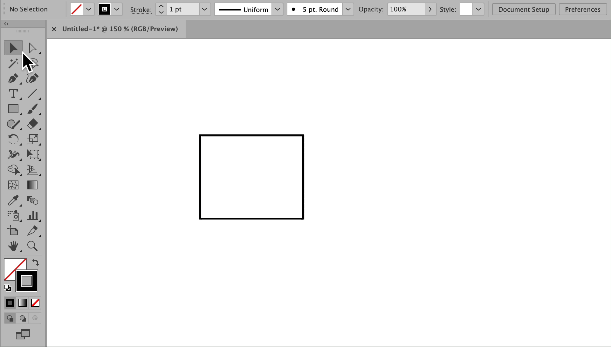This screenshot has height=347, width=611.
Task: Open the stroke weight dropdown
Action: [204, 10]
